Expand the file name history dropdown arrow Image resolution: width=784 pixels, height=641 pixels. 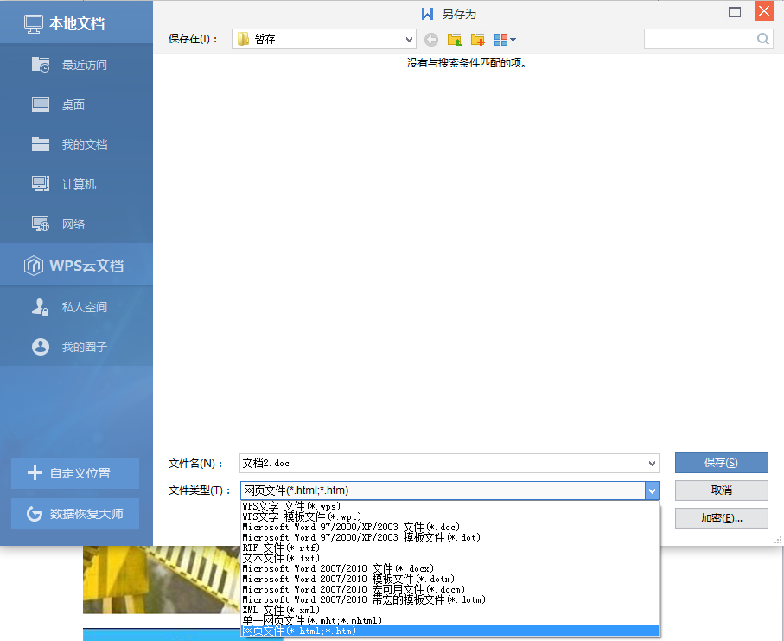[x=652, y=464]
